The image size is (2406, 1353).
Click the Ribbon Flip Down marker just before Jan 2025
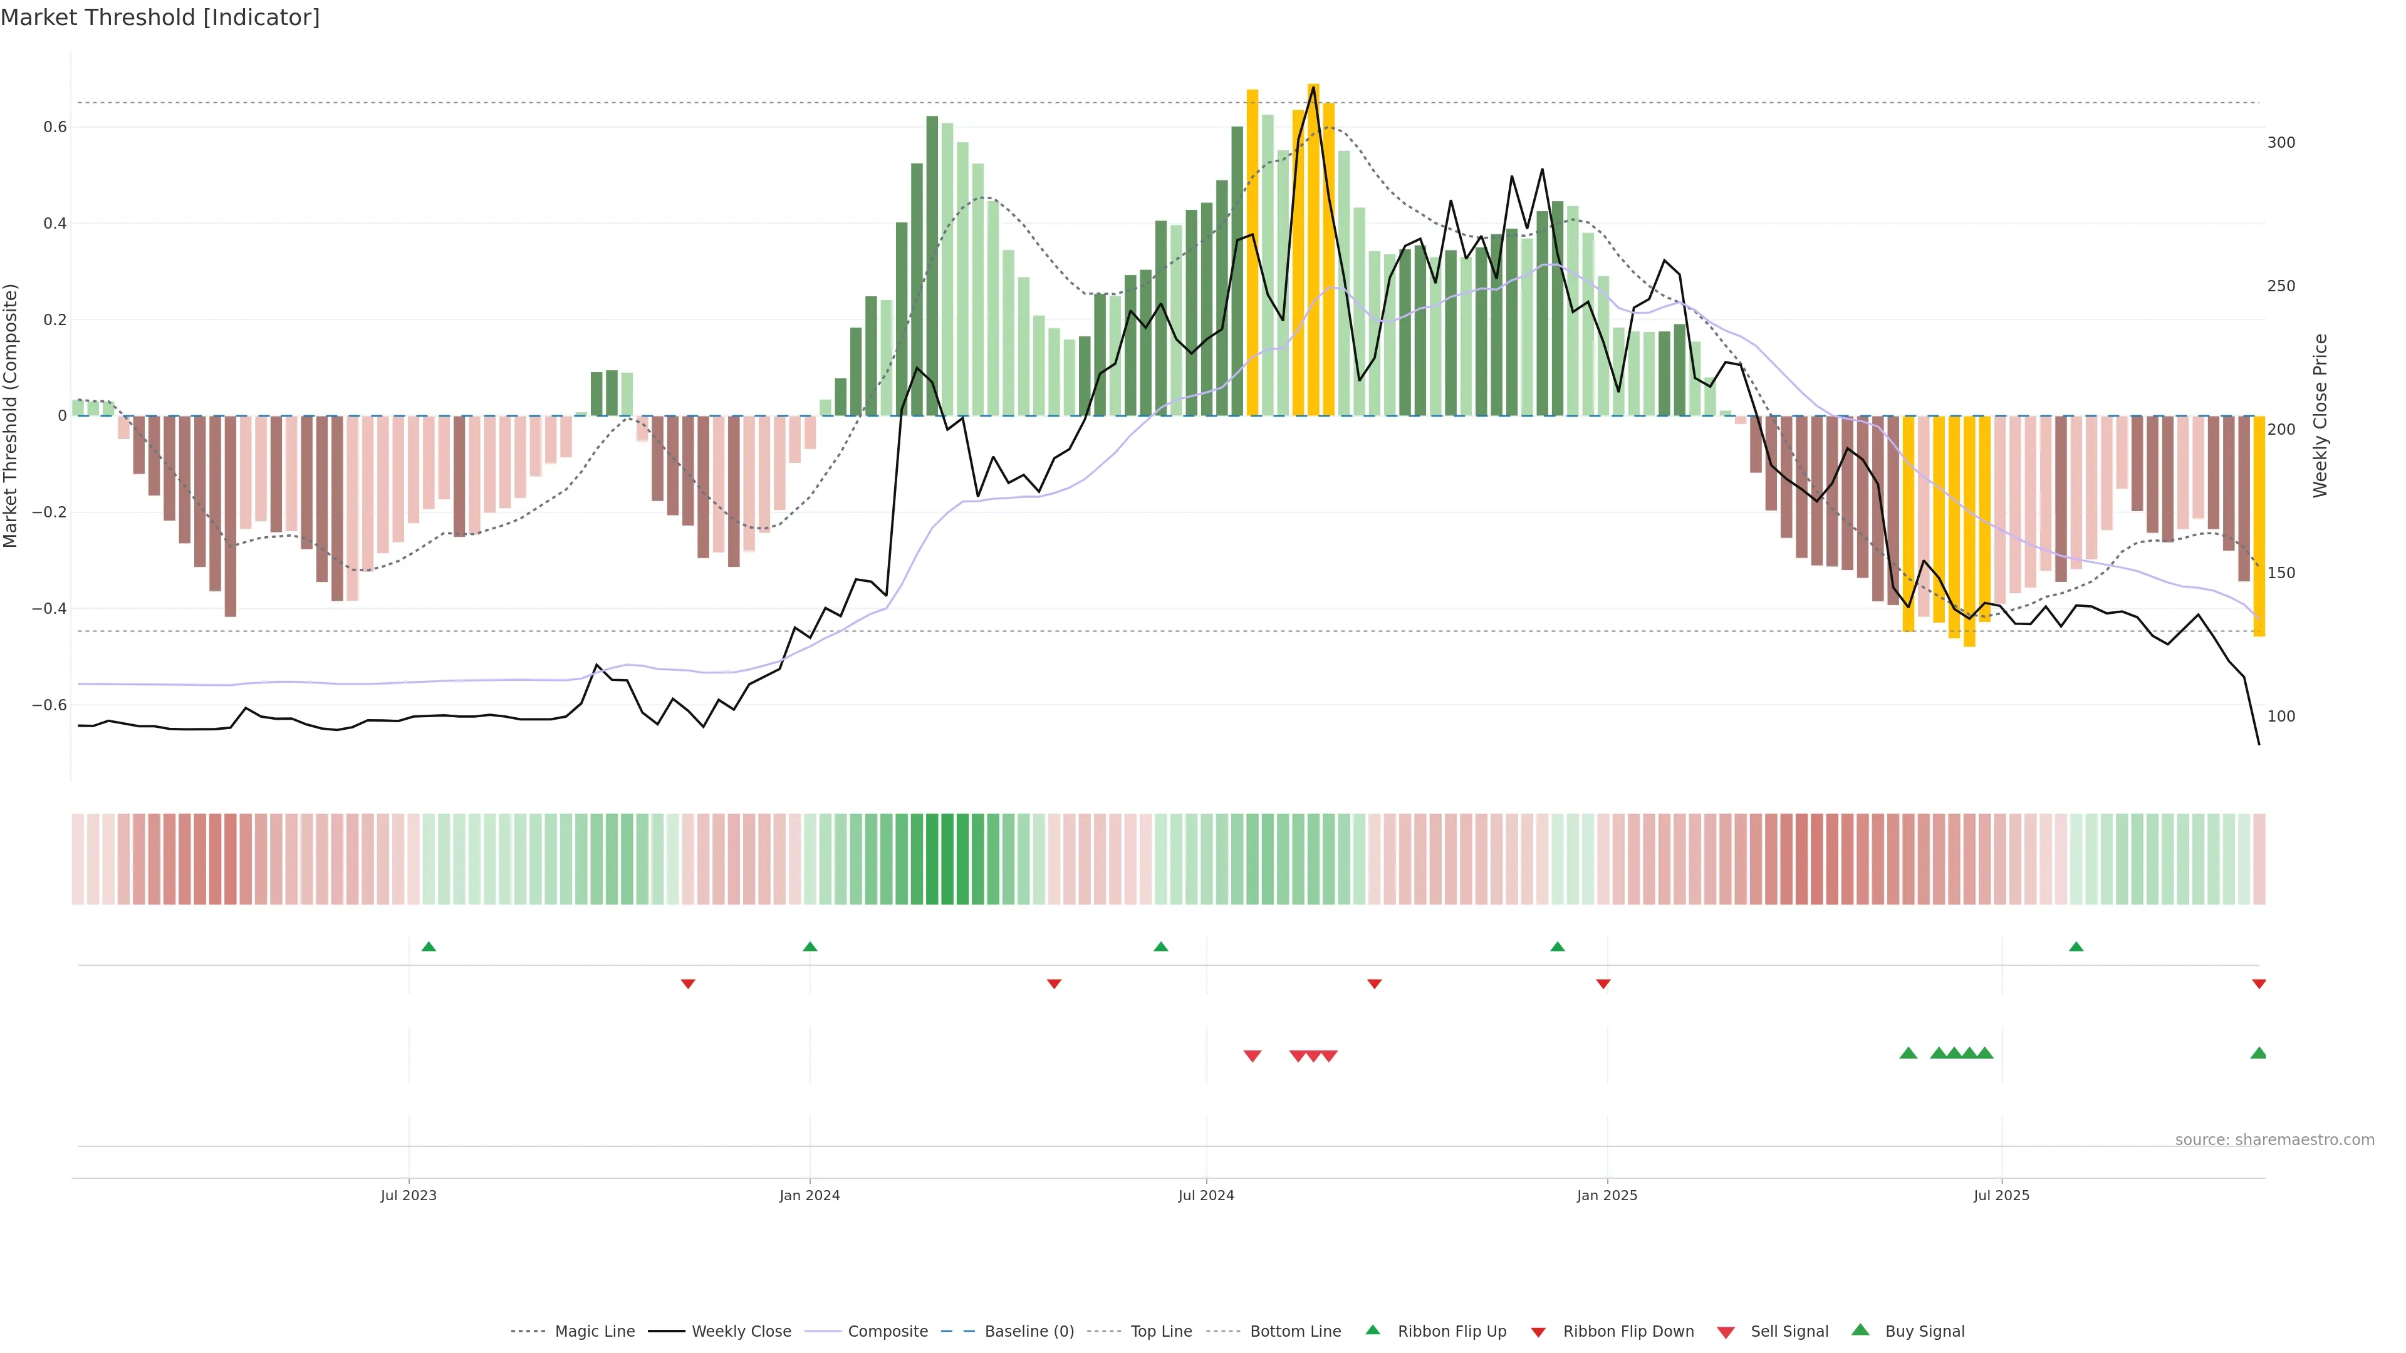pyautogui.click(x=1603, y=984)
